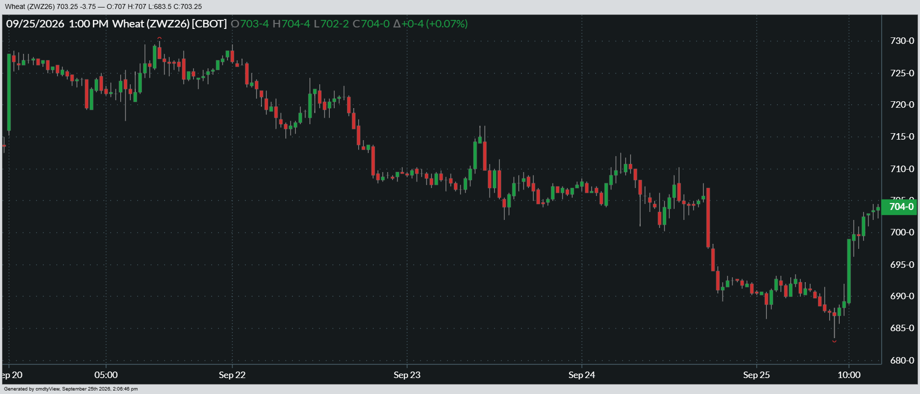The height and width of the screenshot is (394, 920).
Task: Click the Sep 23 date label
Action: coord(407,375)
